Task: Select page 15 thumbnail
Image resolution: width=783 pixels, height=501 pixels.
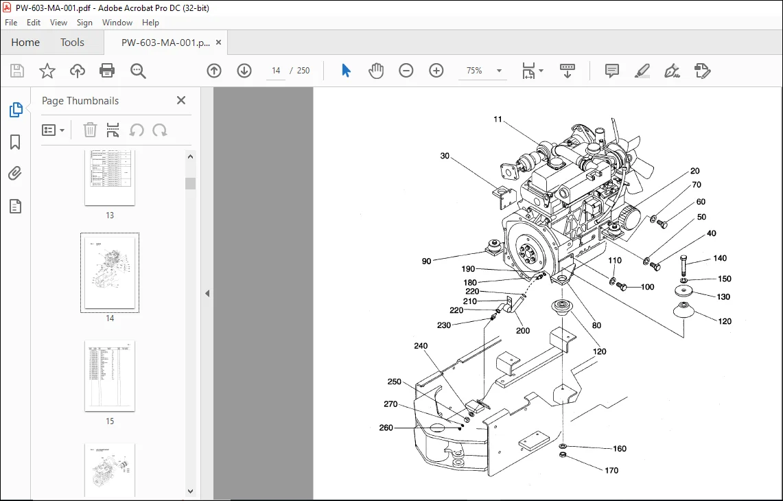Action: tap(110, 376)
